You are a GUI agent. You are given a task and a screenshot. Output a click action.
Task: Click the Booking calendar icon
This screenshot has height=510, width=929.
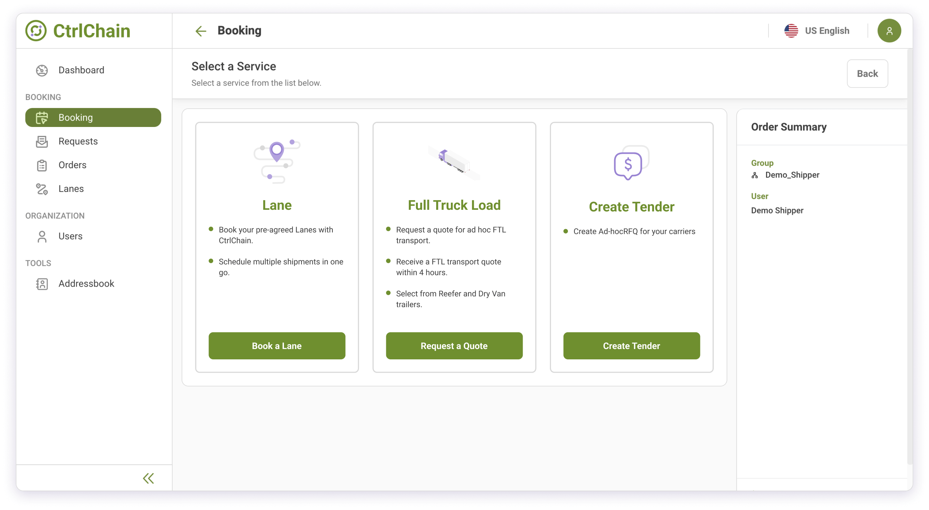coord(42,118)
